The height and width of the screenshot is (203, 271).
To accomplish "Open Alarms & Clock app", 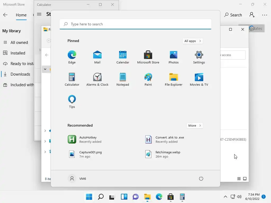I will click(x=97, y=79).
